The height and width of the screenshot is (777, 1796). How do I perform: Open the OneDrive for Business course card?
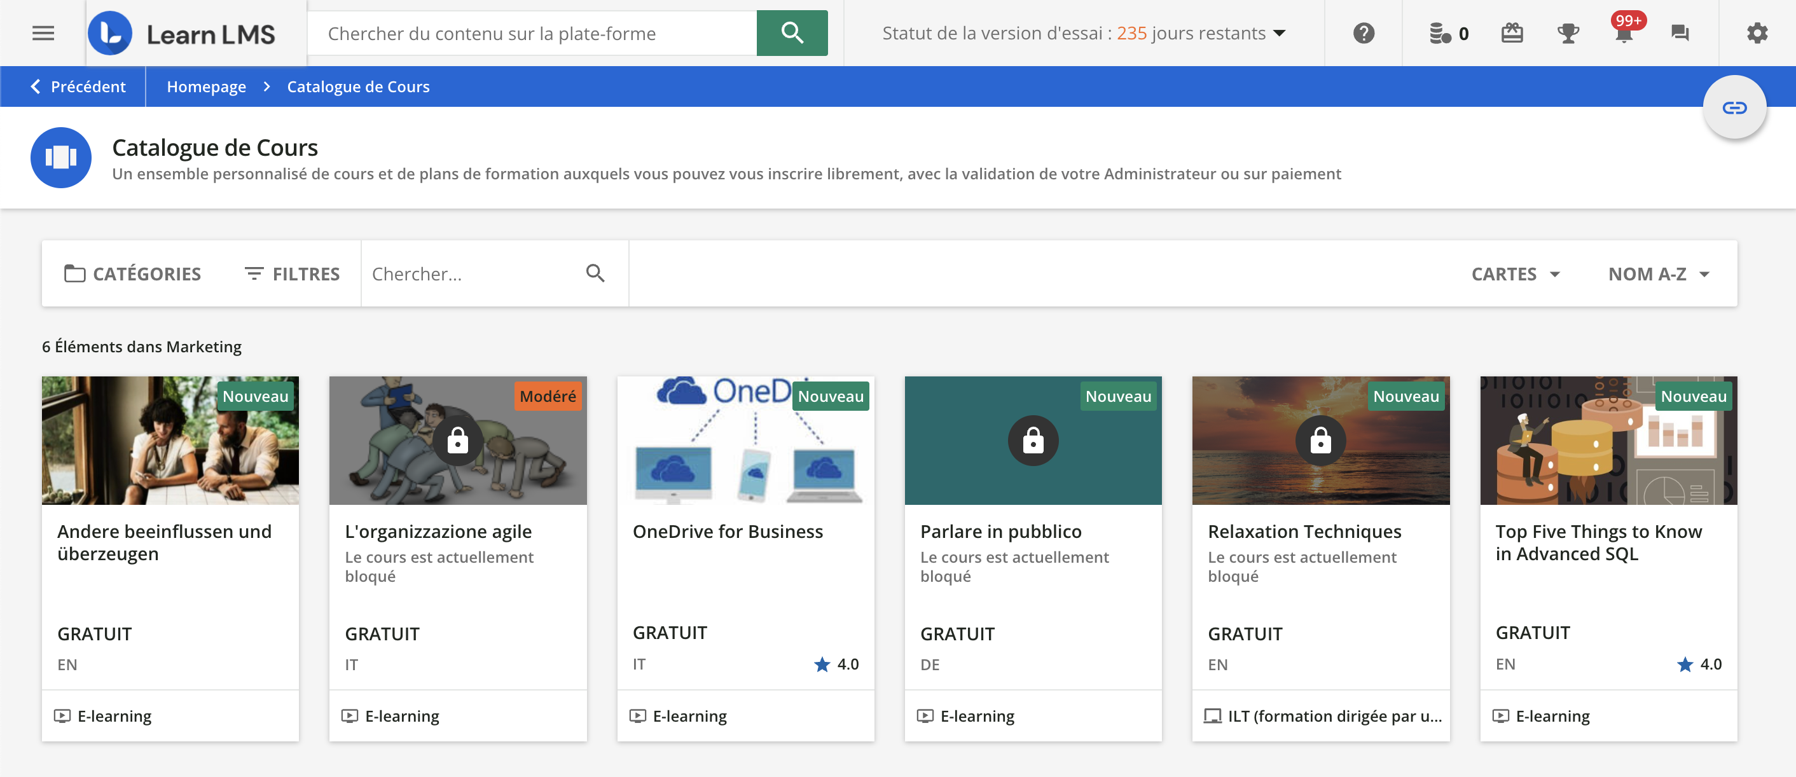tap(745, 532)
